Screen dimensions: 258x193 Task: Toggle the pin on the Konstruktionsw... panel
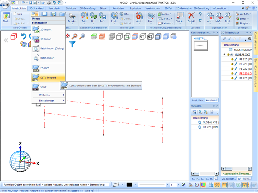(x=214, y=33)
